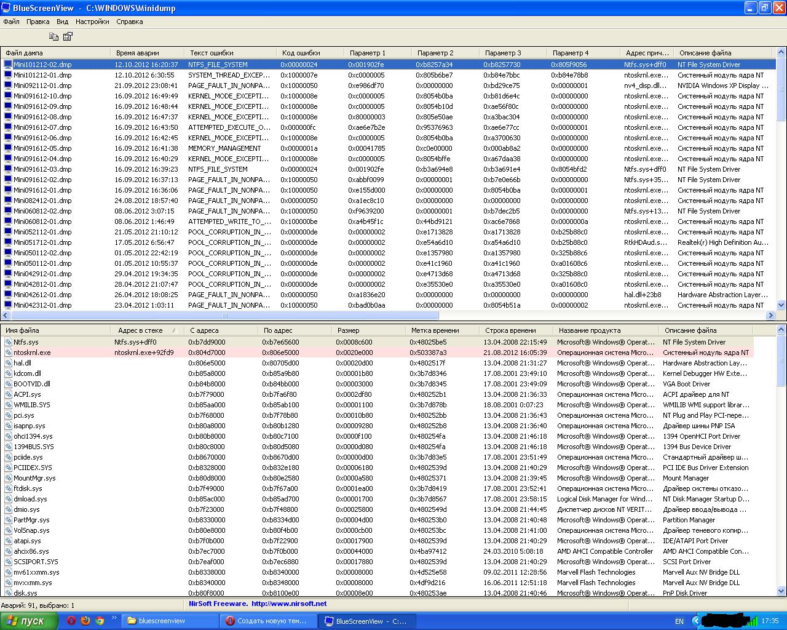Viewport: 787px width, 630px height.
Task: Open the NirSoft Freeware website link
Action: click(258, 604)
